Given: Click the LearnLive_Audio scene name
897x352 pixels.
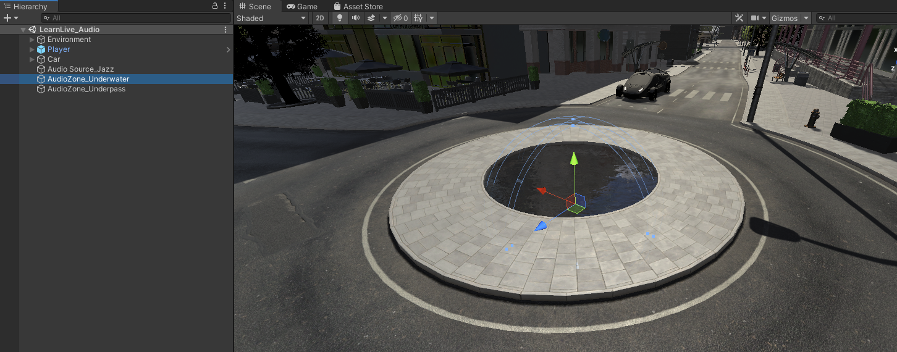Looking at the screenshot, I should tap(69, 30).
